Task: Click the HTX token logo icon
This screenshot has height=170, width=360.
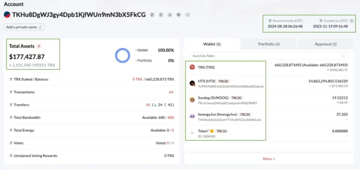Action: pos(192,84)
